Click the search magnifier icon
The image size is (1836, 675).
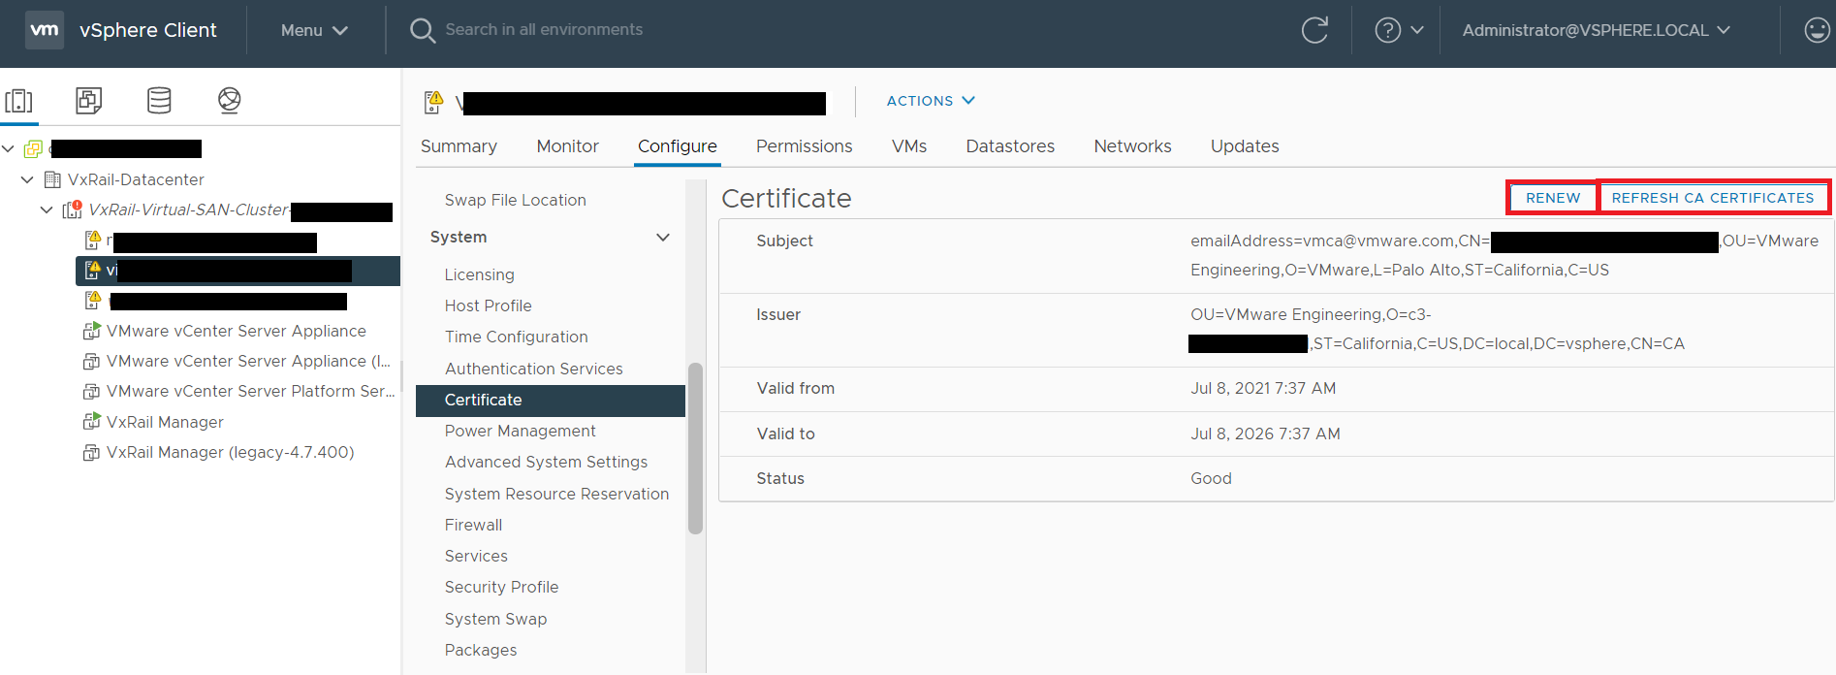coord(422,30)
